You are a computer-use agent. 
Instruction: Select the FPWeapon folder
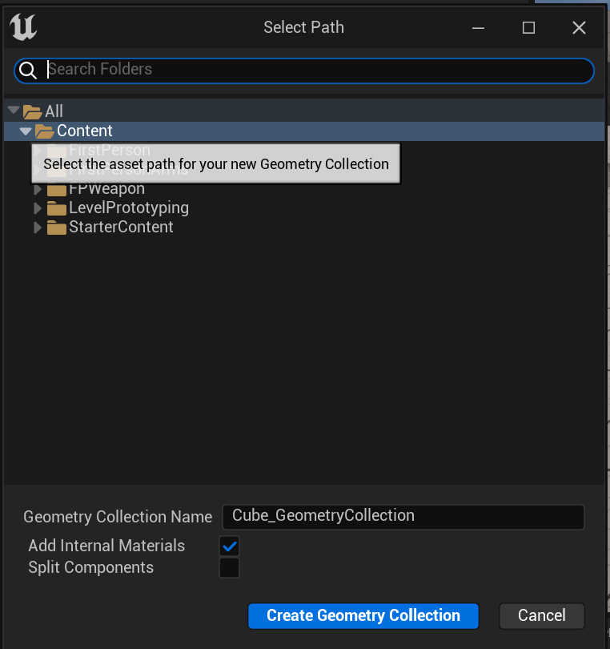pyautogui.click(x=106, y=190)
